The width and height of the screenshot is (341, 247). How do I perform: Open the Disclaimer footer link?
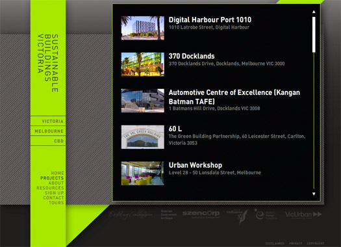pyautogui.click(x=275, y=243)
